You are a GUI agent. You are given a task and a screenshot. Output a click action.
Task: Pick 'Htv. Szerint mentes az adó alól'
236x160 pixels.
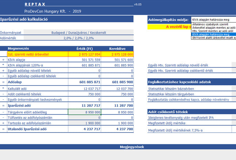(213, 31)
